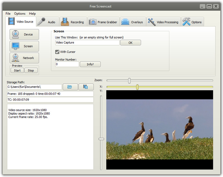The width and height of the screenshot is (223, 177).
Task: Pick the Network source button
Action: pyautogui.click(x=24, y=58)
